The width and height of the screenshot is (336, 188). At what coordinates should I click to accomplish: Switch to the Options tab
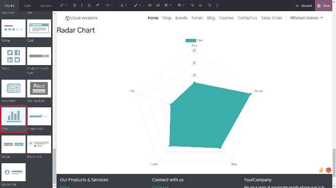tap(46, 5)
